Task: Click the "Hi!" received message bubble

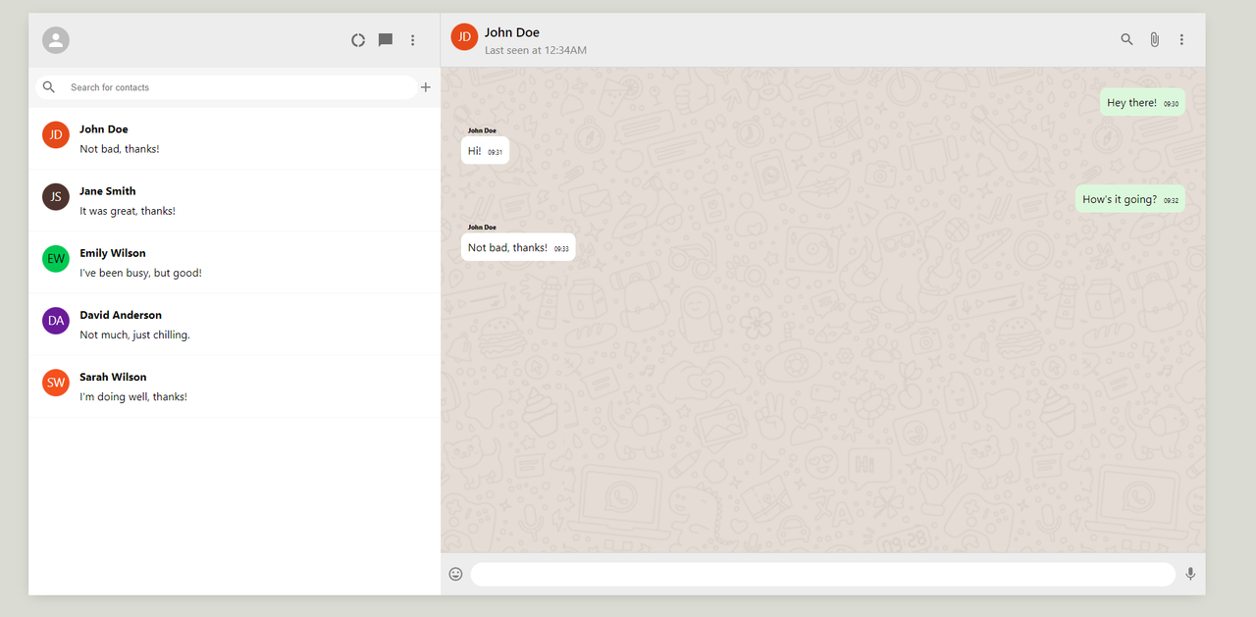Action: coord(485,151)
